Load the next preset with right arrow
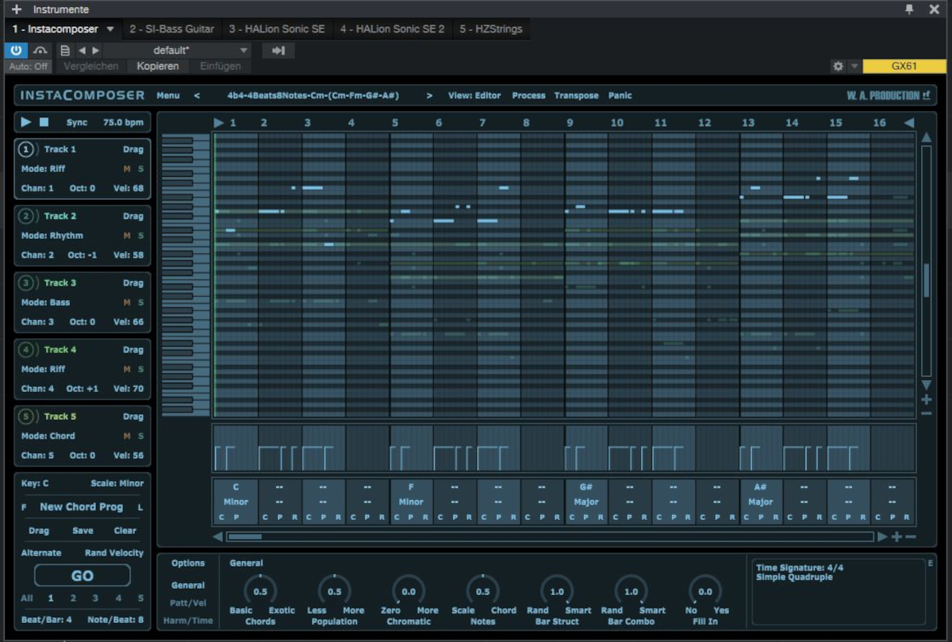The height and width of the screenshot is (642, 952). (96, 50)
